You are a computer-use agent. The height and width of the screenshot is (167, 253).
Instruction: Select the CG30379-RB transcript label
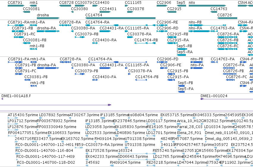pos(87,34)
